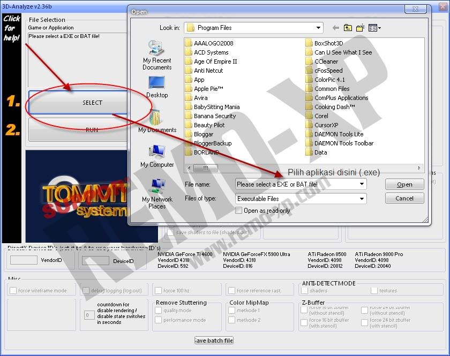Image resolution: width=450 pixels, height=356 pixels.
Task: Open the File name combo box dropdown
Action: (x=362, y=184)
